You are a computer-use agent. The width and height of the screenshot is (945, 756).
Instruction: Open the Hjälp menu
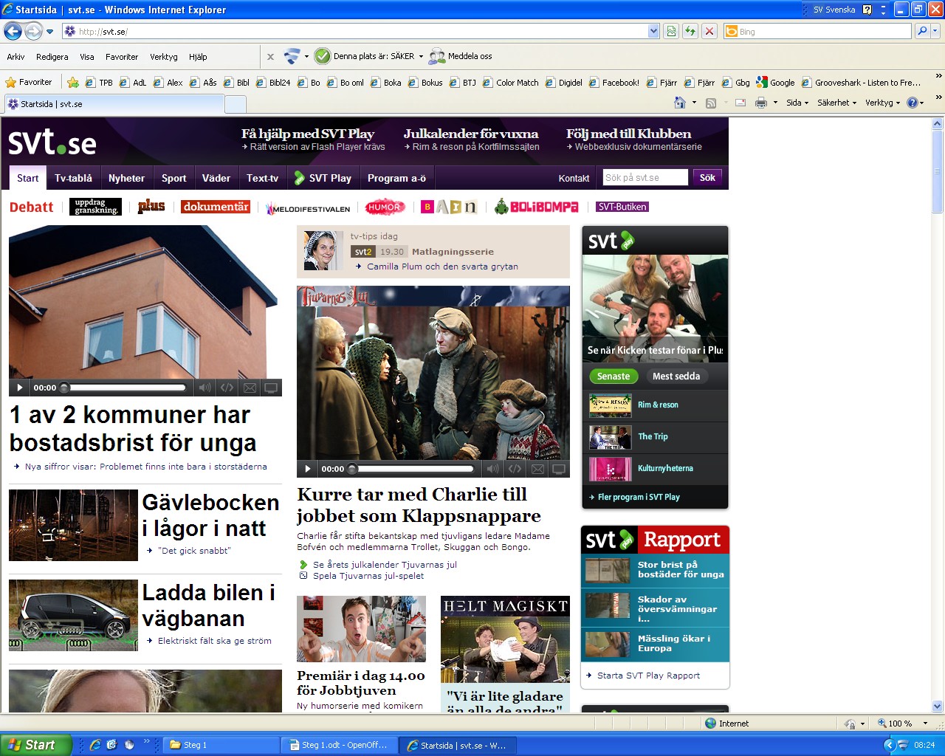tap(198, 57)
